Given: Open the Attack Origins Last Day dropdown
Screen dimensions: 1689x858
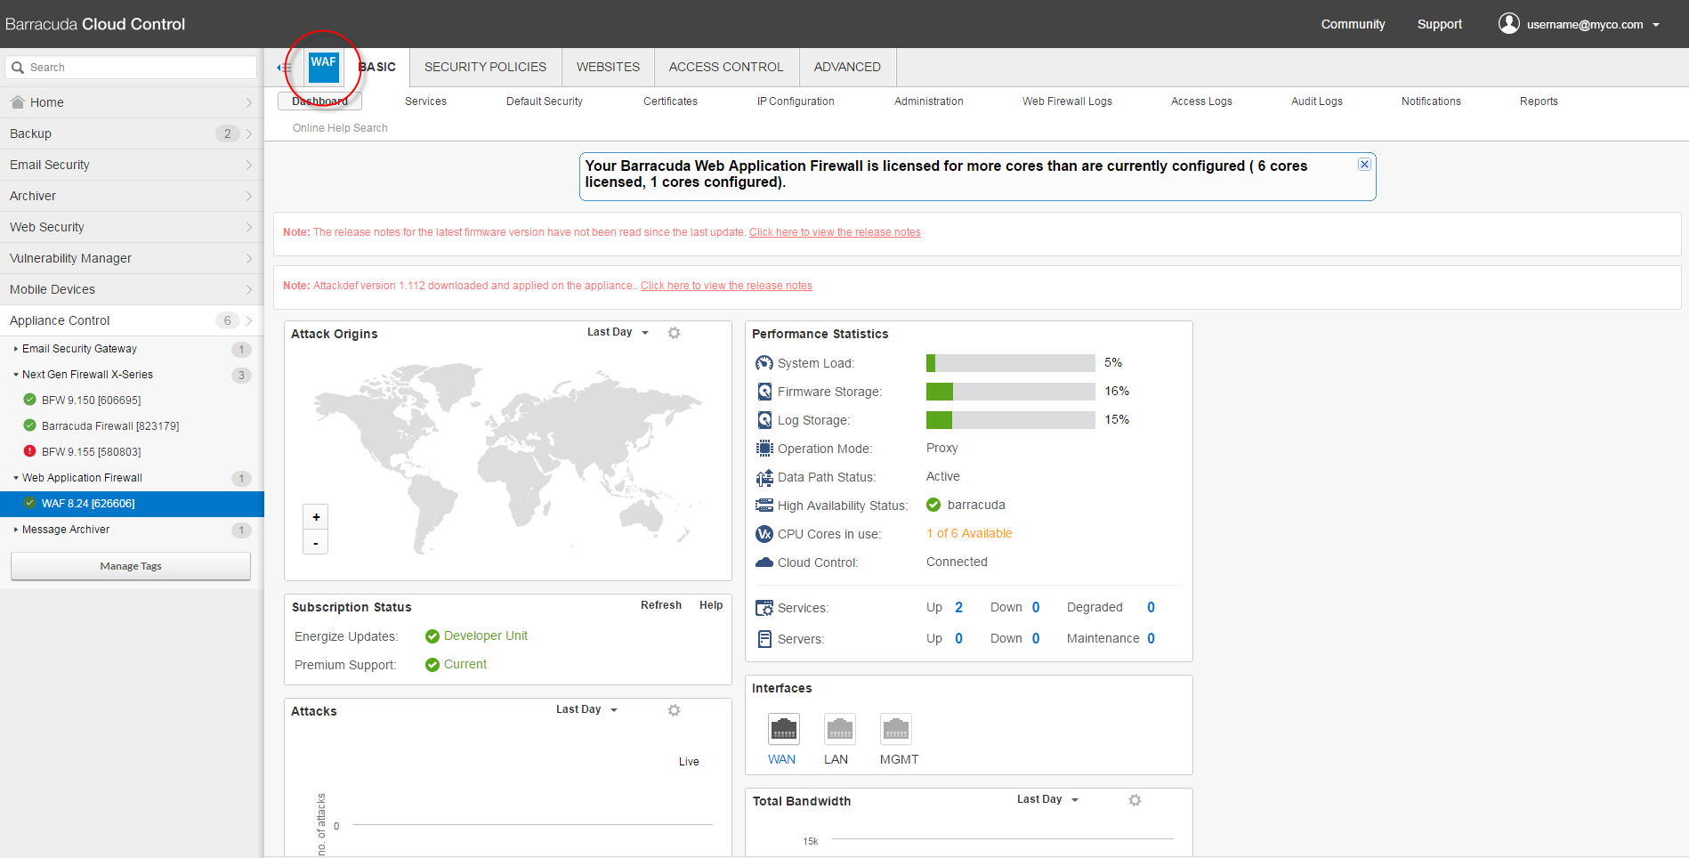Looking at the screenshot, I should pyautogui.click(x=618, y=332).
